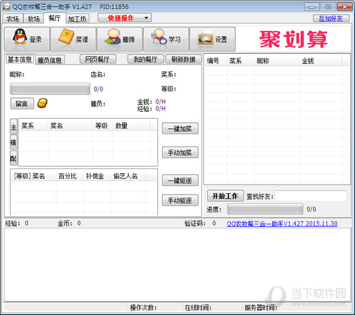Viewport: 355px width, 315px height.
Task: Click the 偷艺人名 column header
Action: (128, 176)
